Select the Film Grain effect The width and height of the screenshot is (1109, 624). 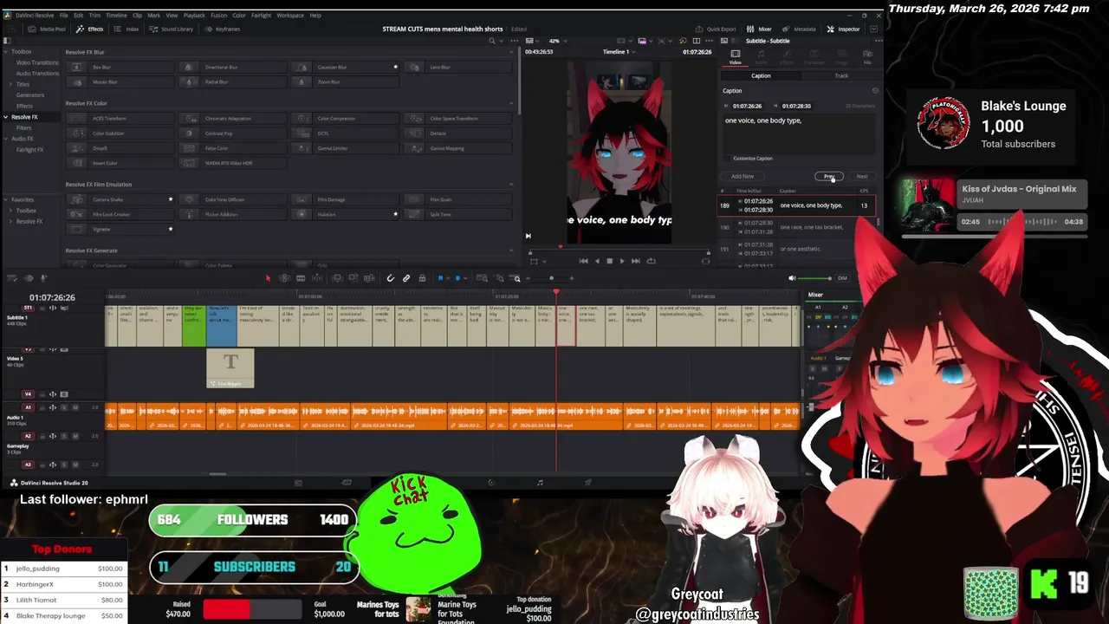click(457, 199)
